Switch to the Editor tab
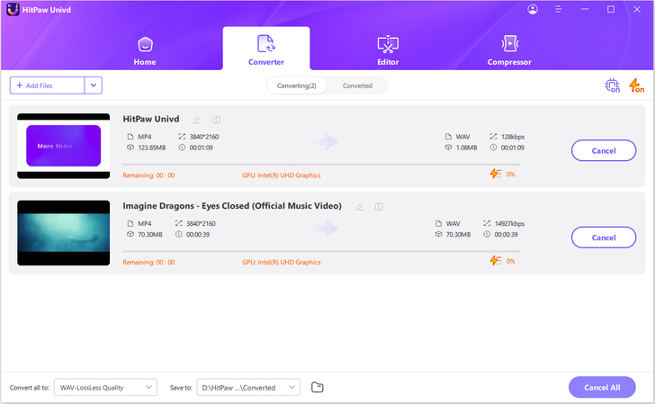 pyautogui.click(x=388, y=51)
